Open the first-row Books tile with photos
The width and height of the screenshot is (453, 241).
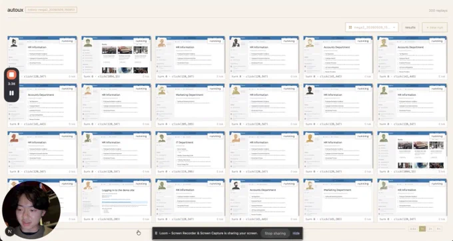[x=116, y=57]
